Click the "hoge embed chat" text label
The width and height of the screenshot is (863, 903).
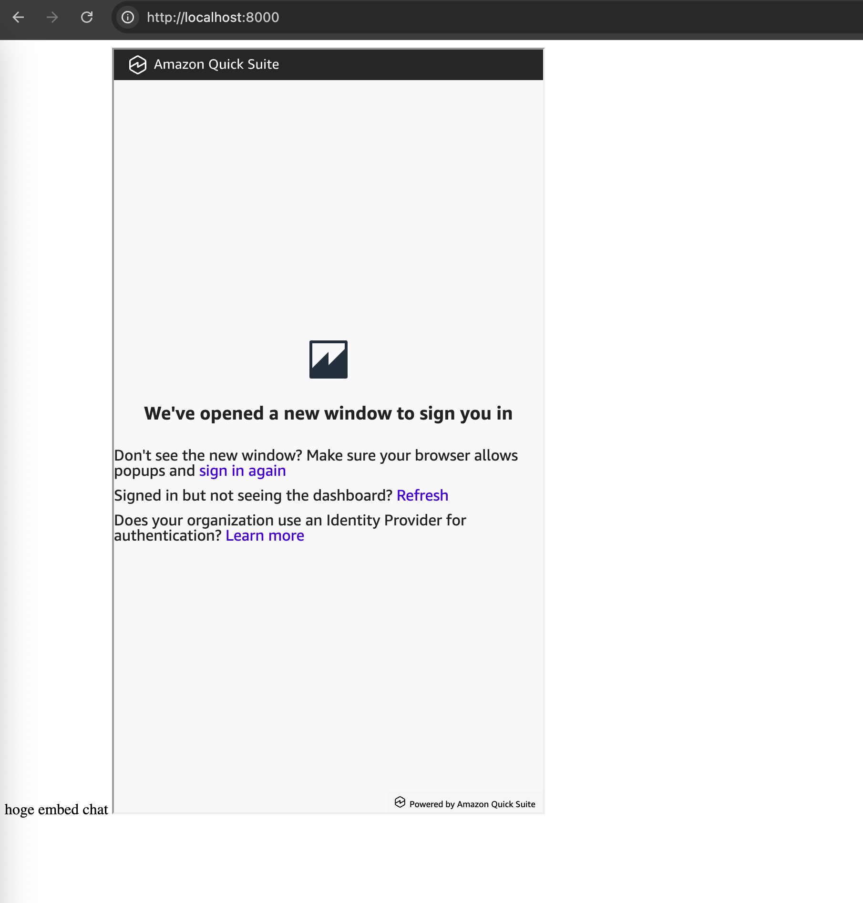(56, 810)
